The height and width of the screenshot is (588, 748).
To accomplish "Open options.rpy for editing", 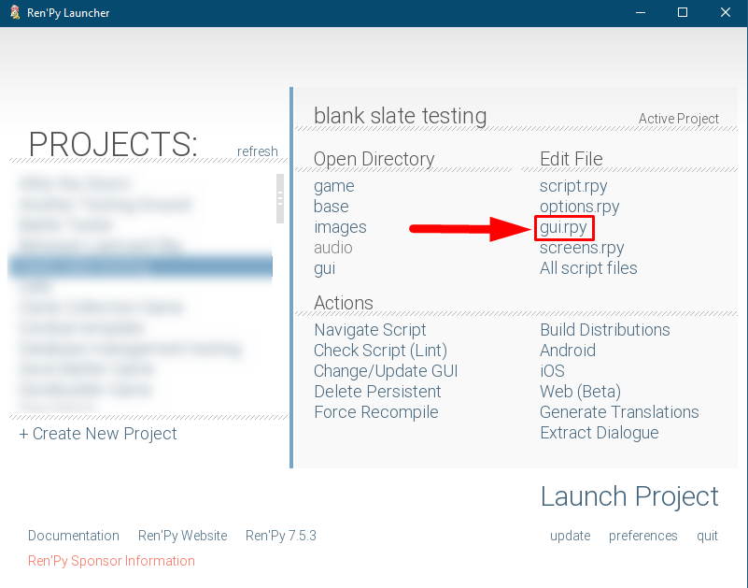I will click(x=579, y=207).
